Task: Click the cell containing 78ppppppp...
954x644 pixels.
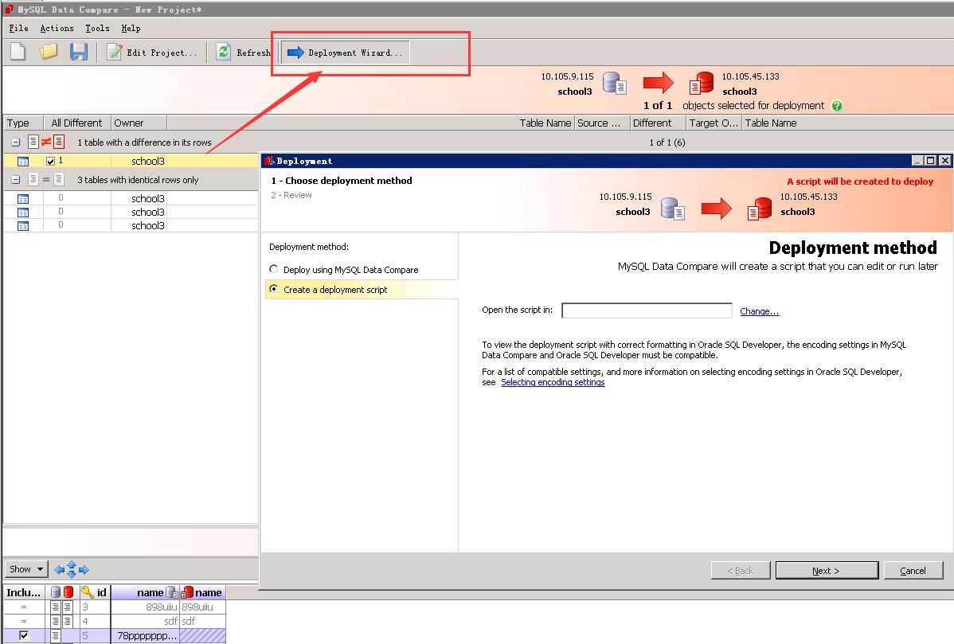Action: coord(145,635)
